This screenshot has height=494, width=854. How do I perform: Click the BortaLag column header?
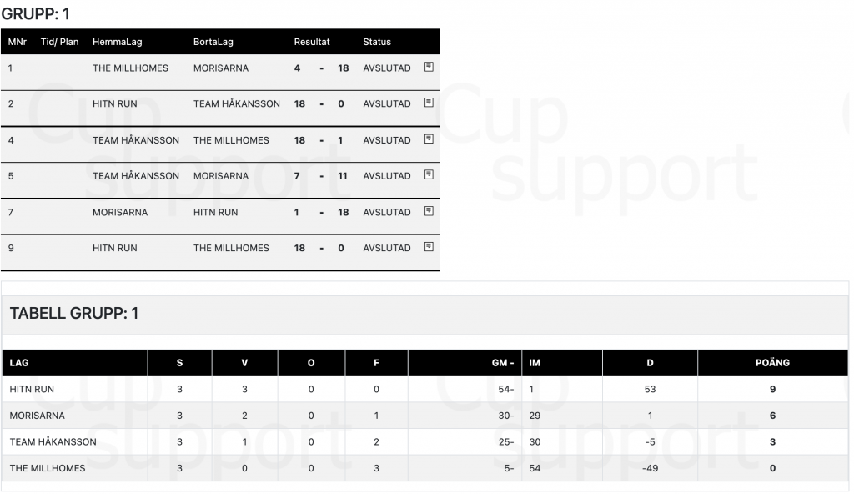(213, 42)
